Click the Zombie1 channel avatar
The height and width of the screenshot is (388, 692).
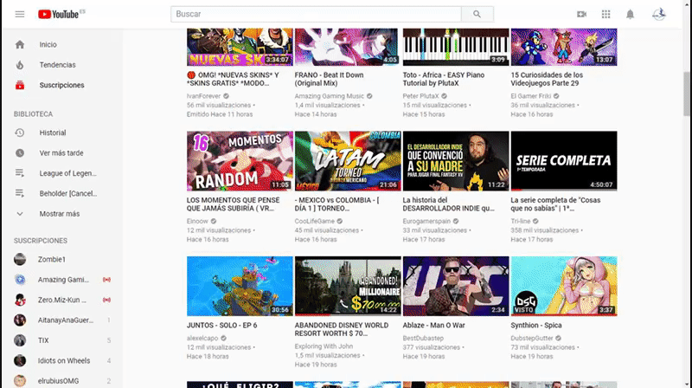[x=20, y=260]
